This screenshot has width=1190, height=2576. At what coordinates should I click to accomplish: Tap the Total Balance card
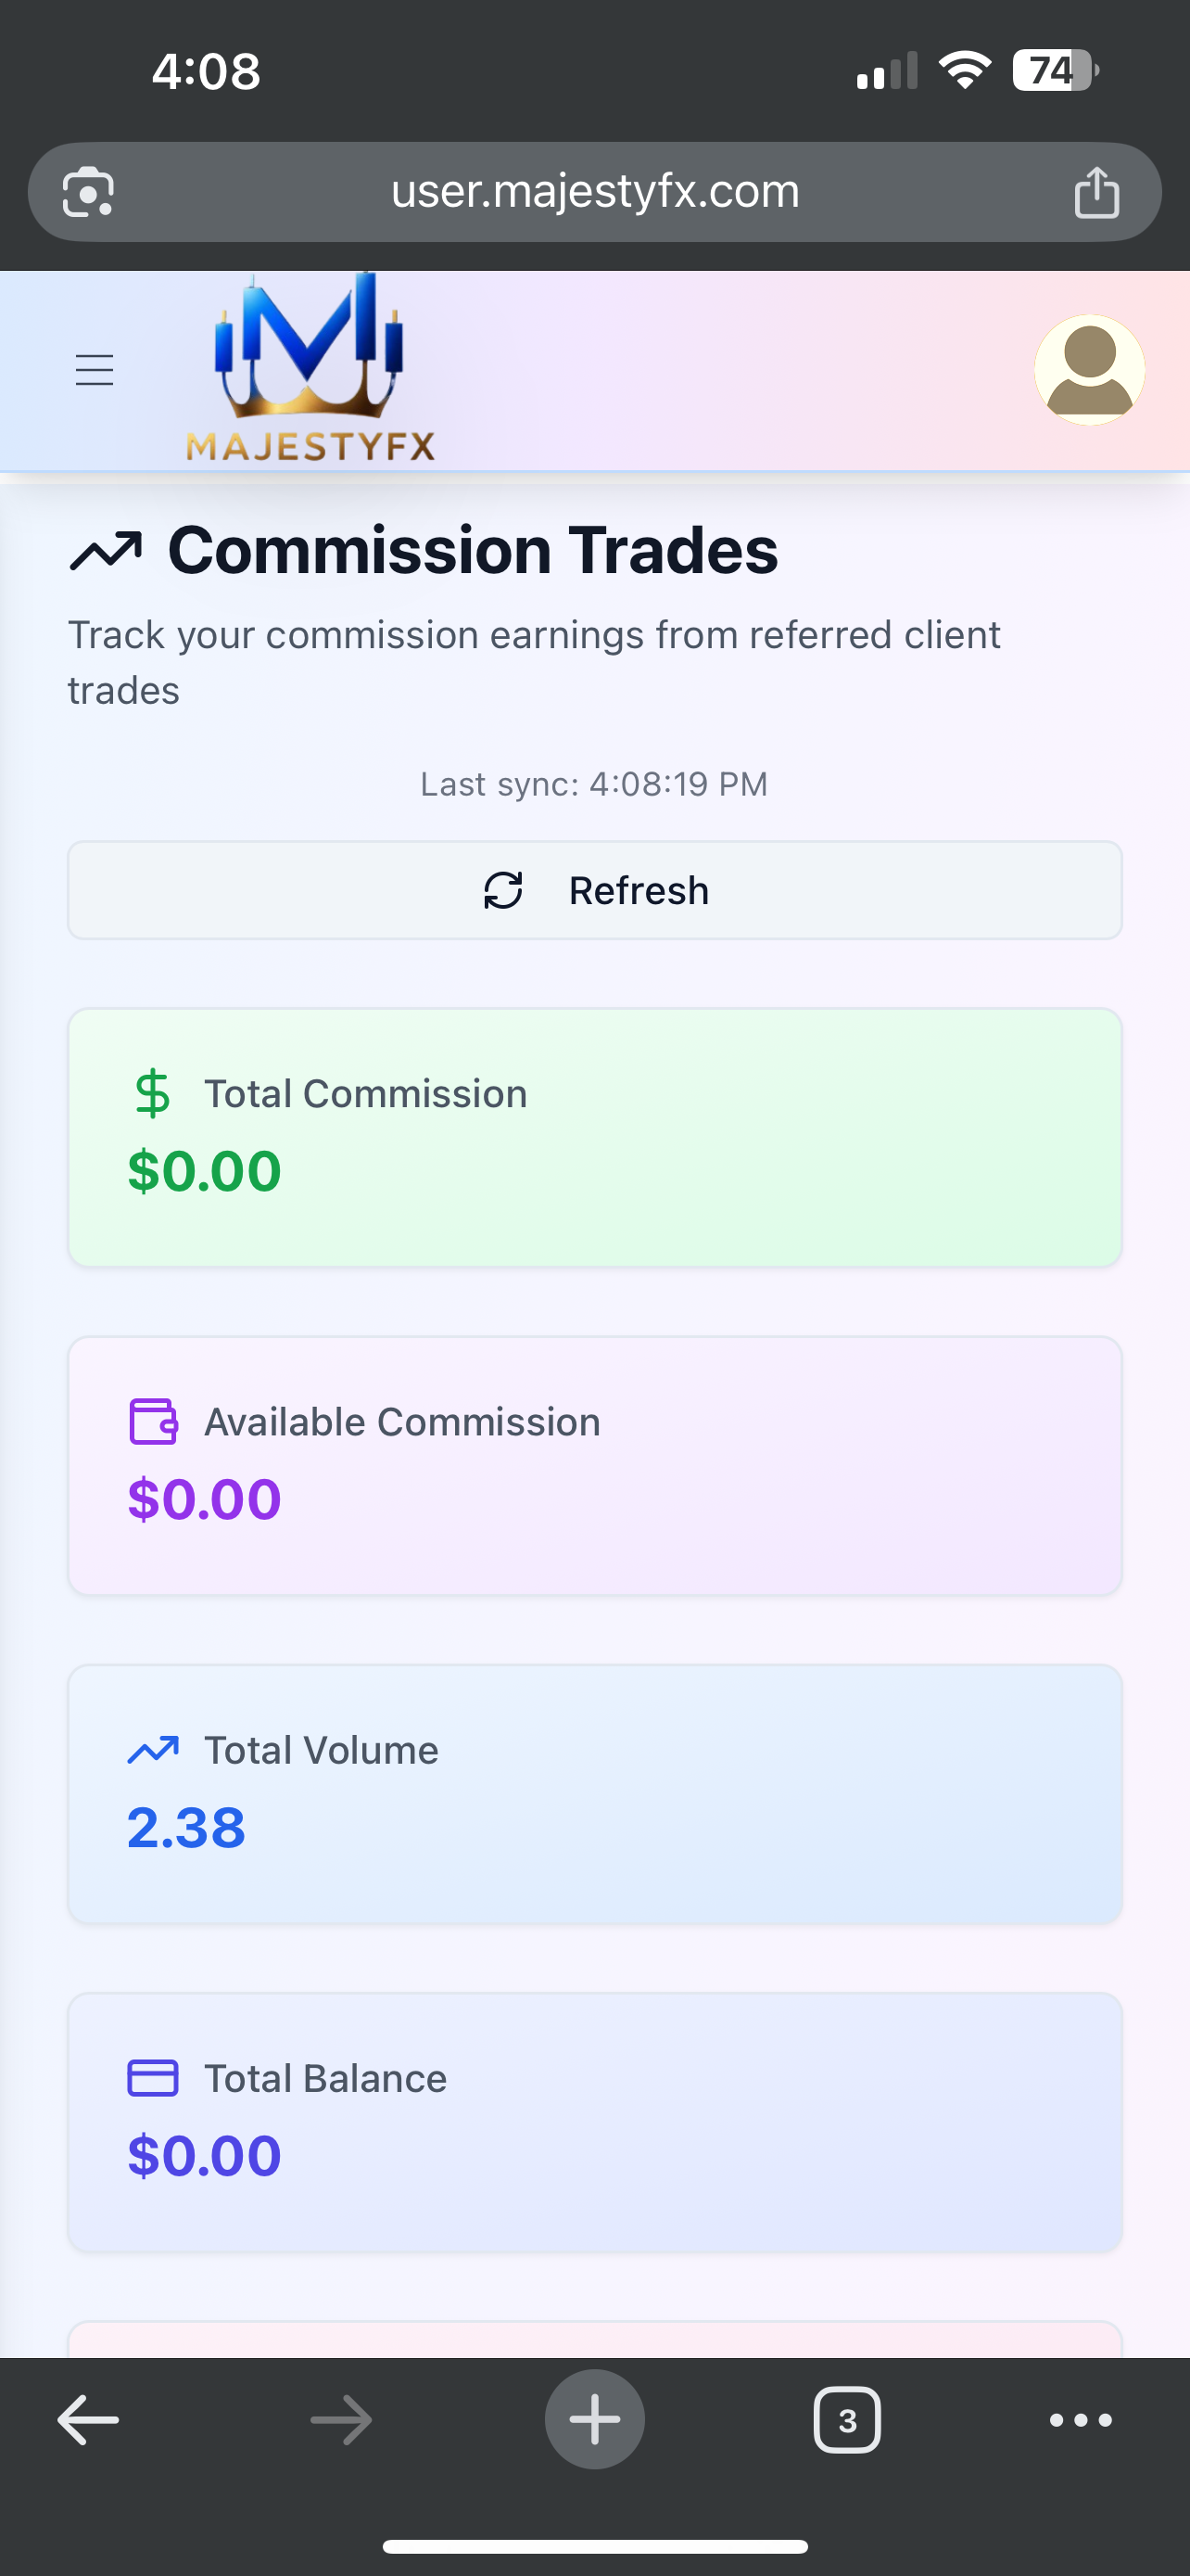coord(594,2122)
